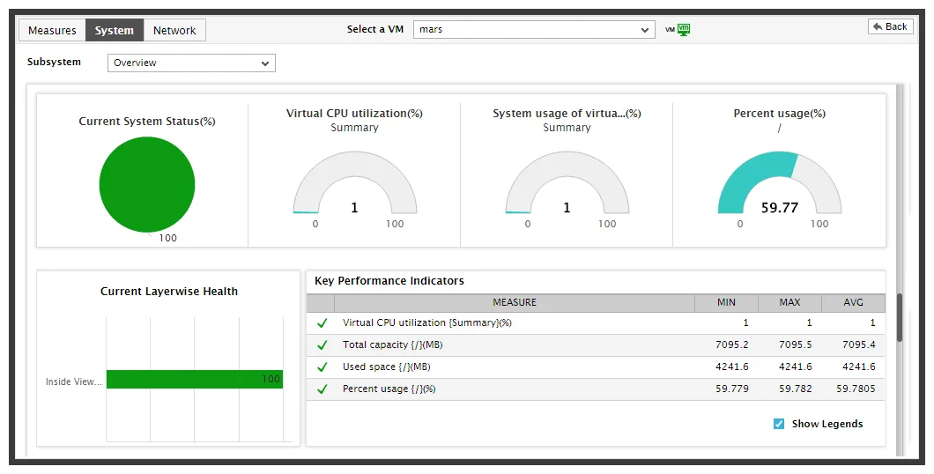Viewport: 934px width, 474px height.
Task: Toggle the Show Legends checkbox
Action: pyautogui.click(x=779, y=424)
